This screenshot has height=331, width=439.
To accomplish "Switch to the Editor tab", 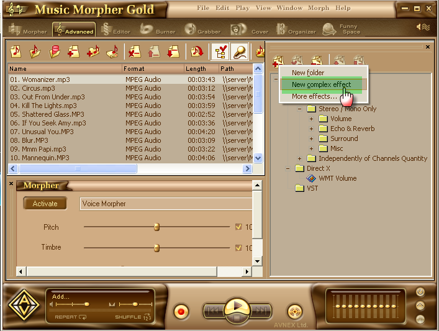I will 115,29.
